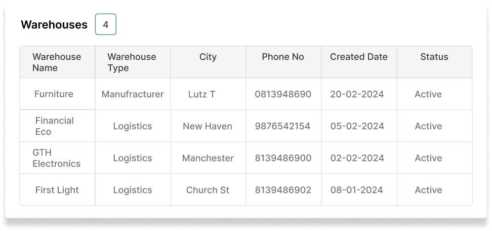The image size is (492, 231).
Task: Click the Phone No column header
Action: coord(283,57)
